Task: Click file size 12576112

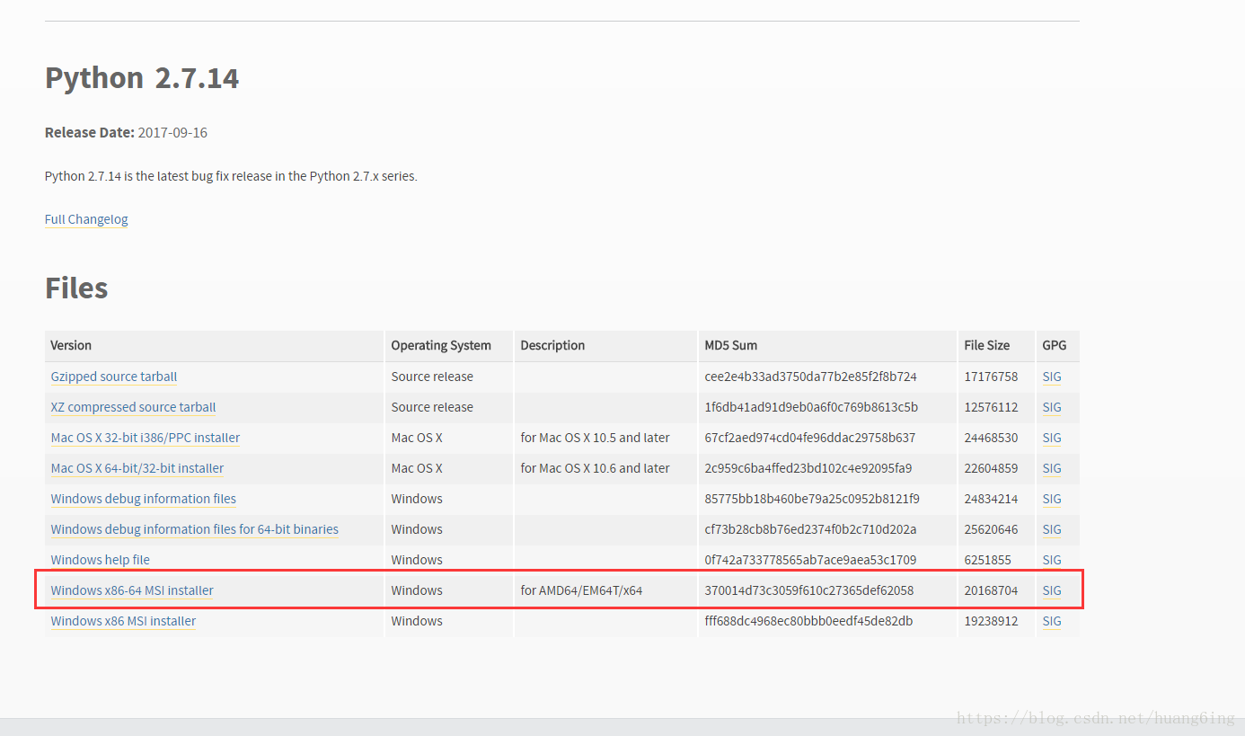Action: pyautogui.click(x=991, y=407)
